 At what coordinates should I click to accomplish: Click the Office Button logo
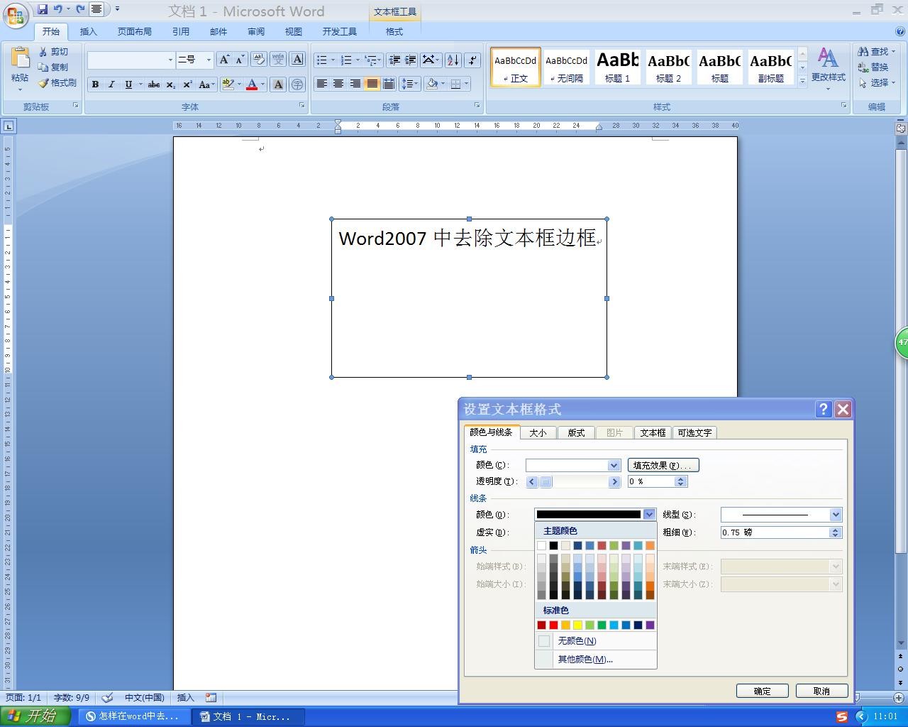16,16
